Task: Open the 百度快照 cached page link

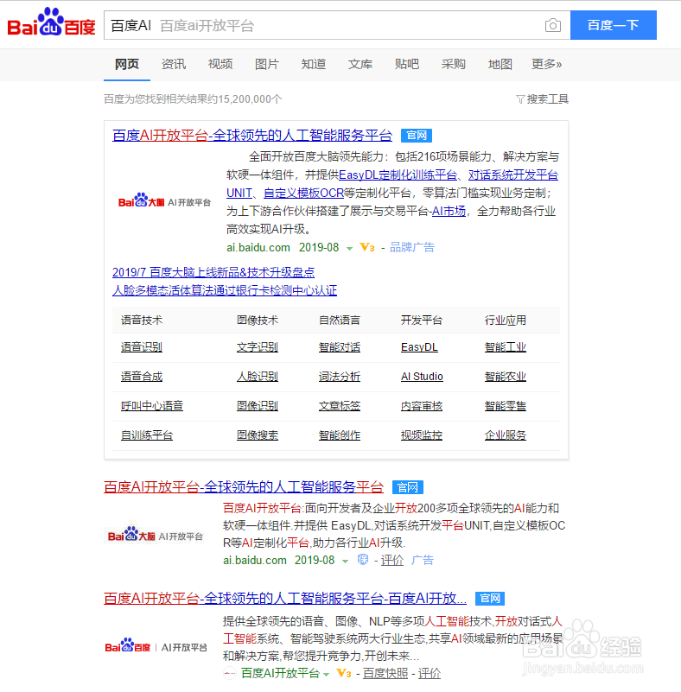Action: click(x=385, y=674)
